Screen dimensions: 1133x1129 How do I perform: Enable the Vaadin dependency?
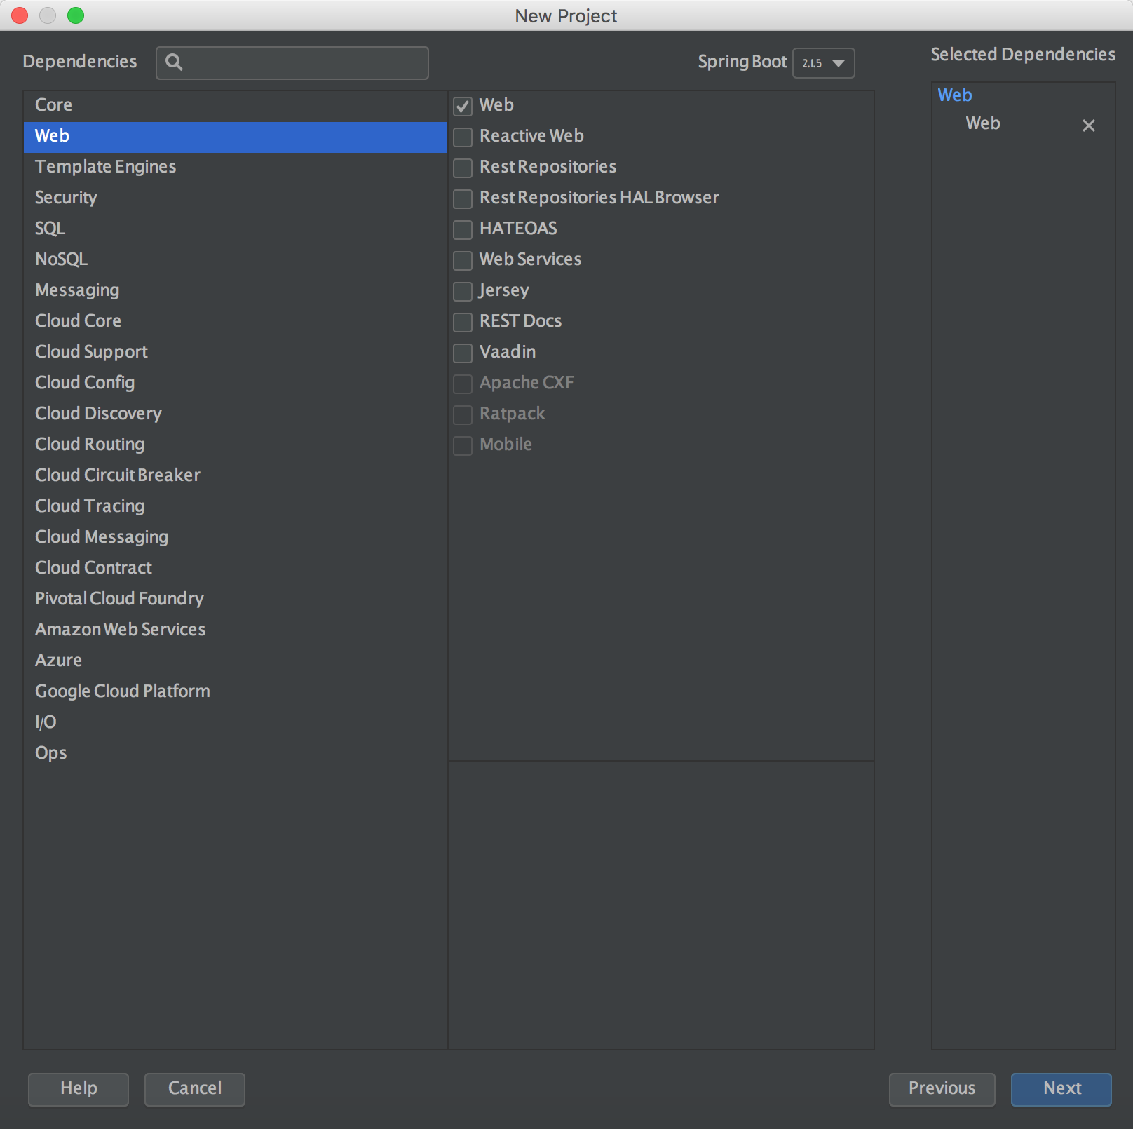(x=462, y=353)
